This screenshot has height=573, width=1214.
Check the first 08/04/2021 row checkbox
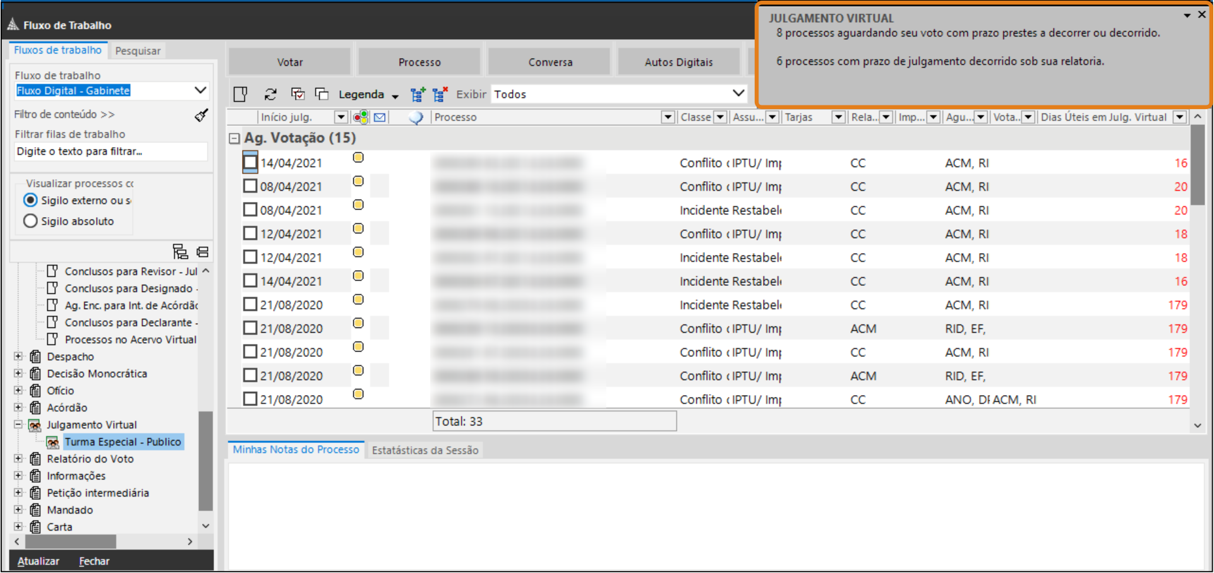click(250, 186)
